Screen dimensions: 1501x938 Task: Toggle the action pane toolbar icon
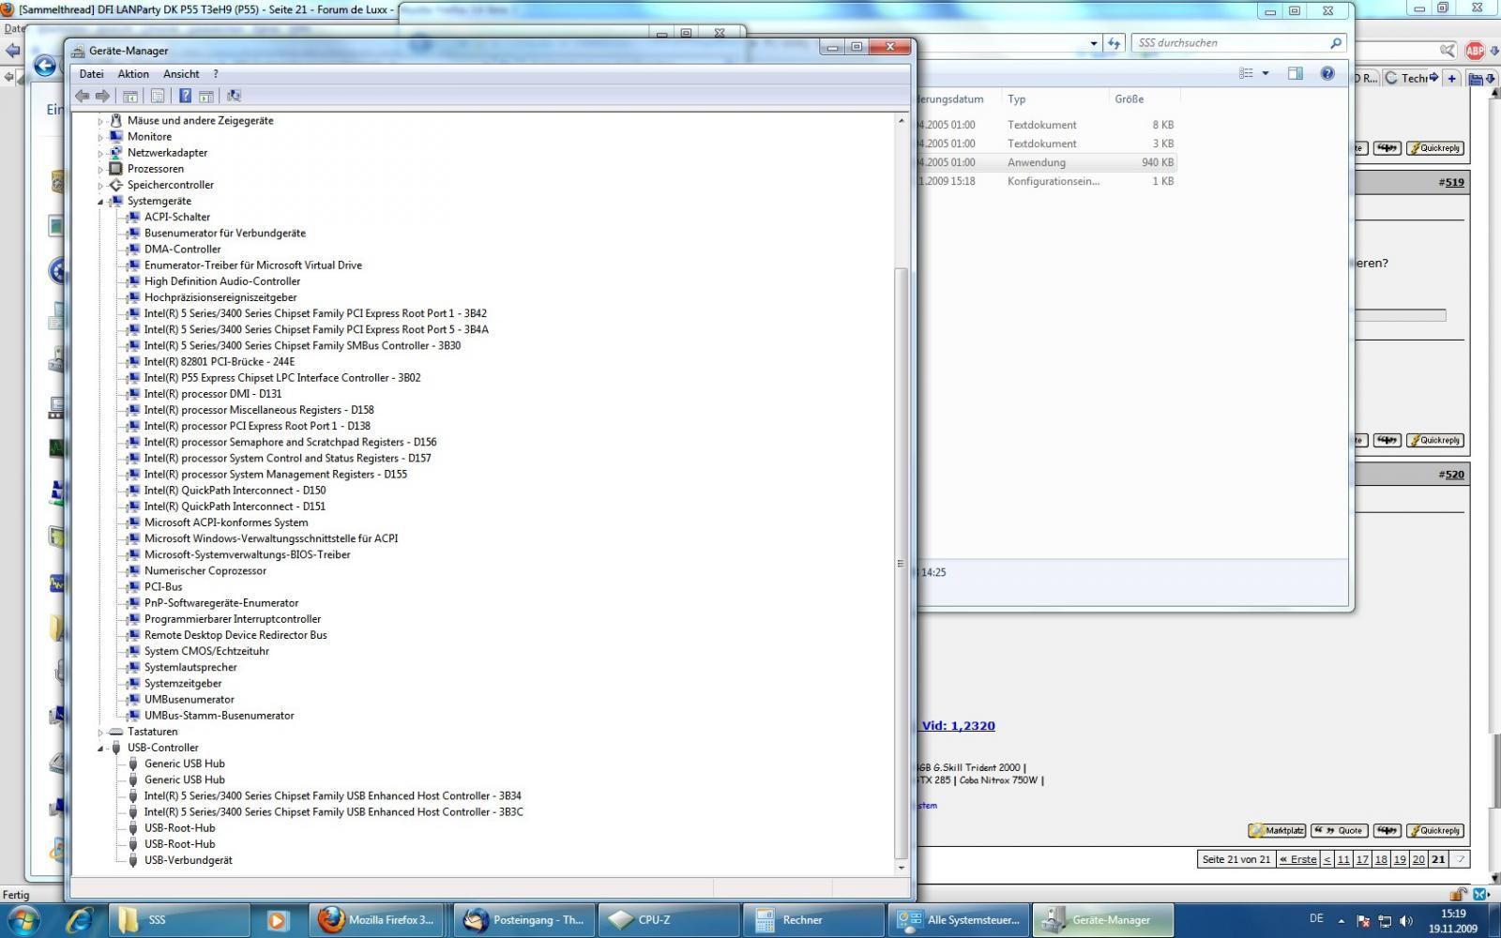pos(206,96)
